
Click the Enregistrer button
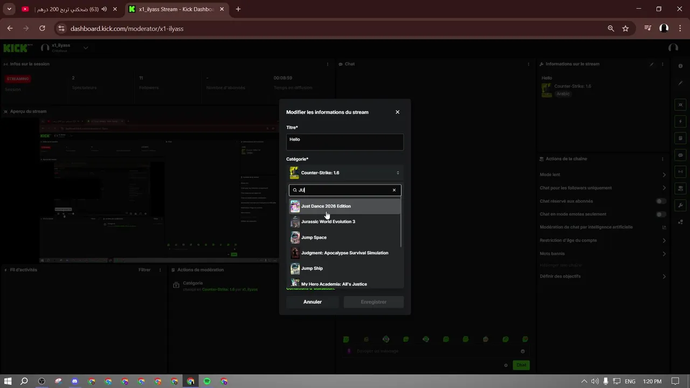(374, 302)
